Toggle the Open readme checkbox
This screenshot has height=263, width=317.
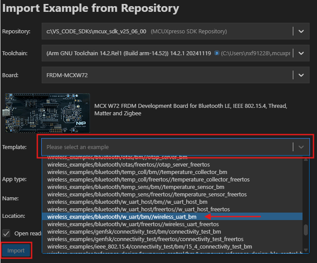[x=6, y=234]
